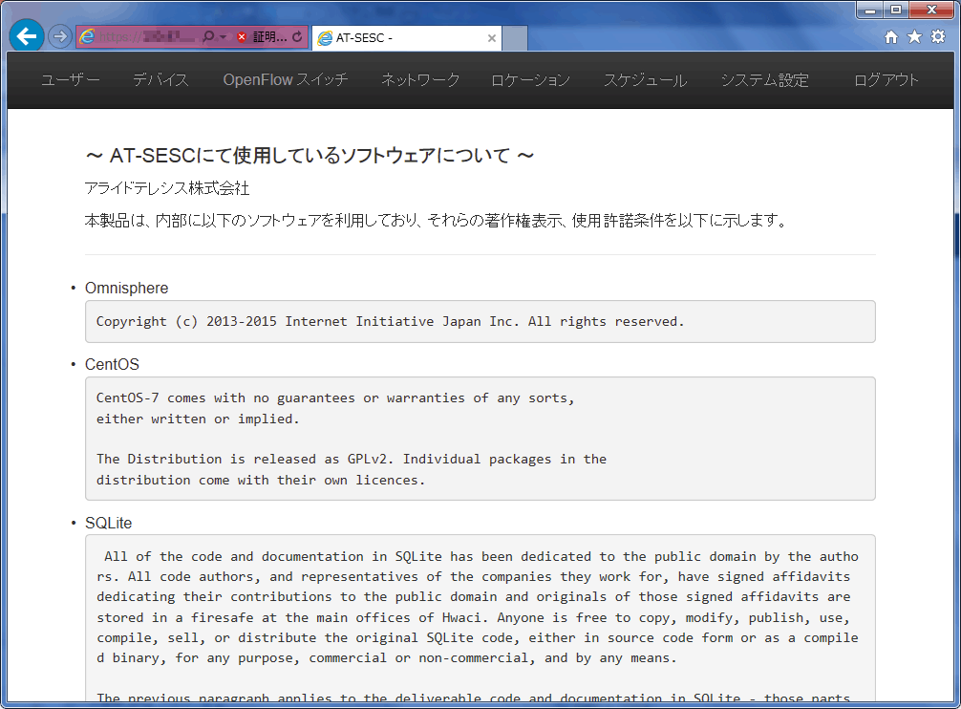Click the page heading about AT-SESC software

point(310,156)
